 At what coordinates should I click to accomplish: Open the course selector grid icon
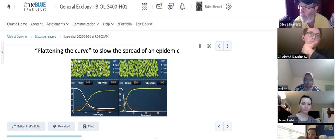point(144,6)
